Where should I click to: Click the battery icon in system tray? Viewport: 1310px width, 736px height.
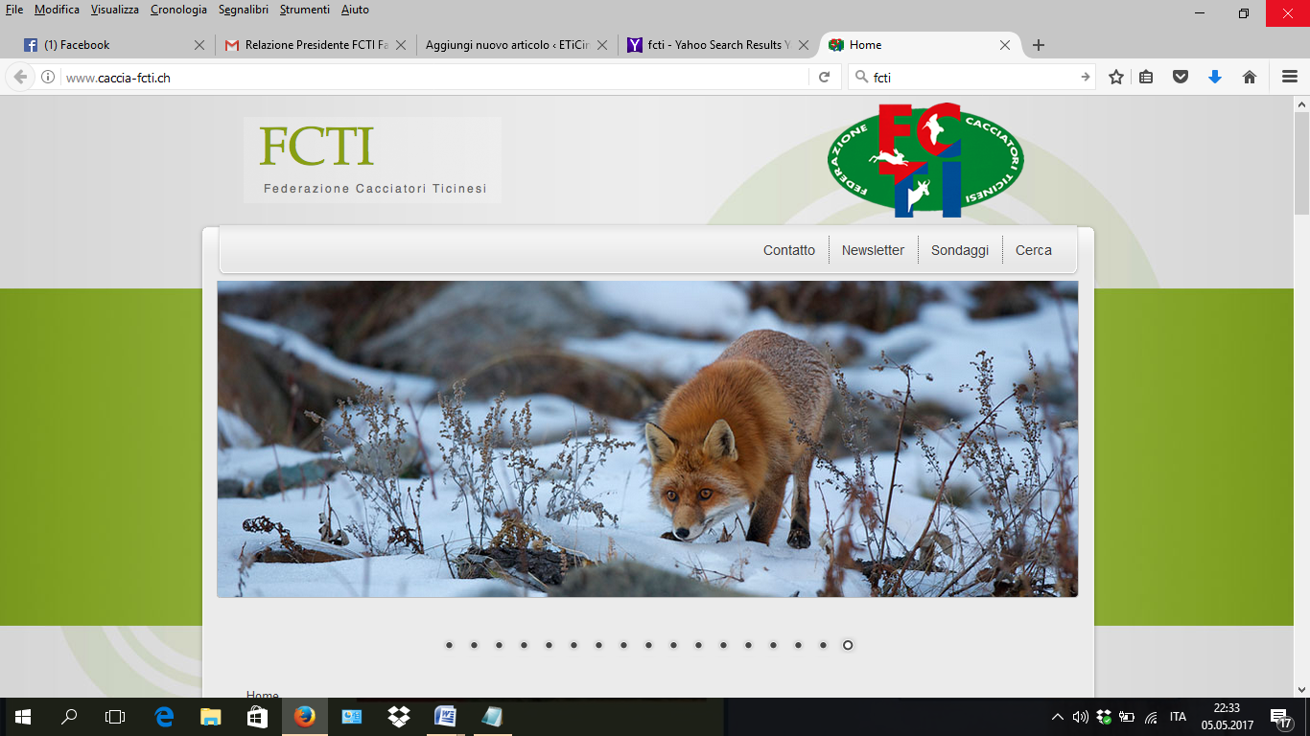1127,717
